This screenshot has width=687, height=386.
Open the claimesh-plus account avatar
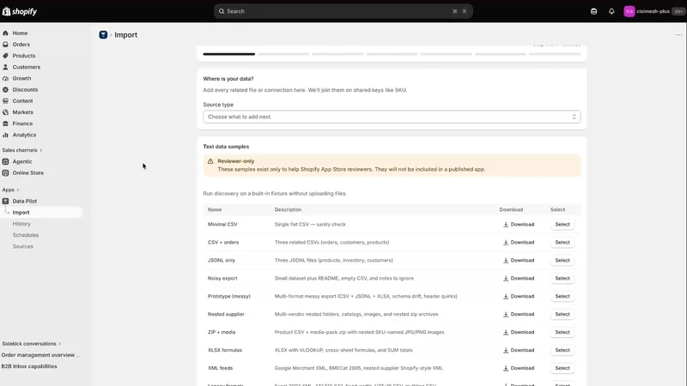tap(629, 11)
